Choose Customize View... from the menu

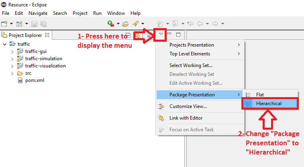[200, 106]
